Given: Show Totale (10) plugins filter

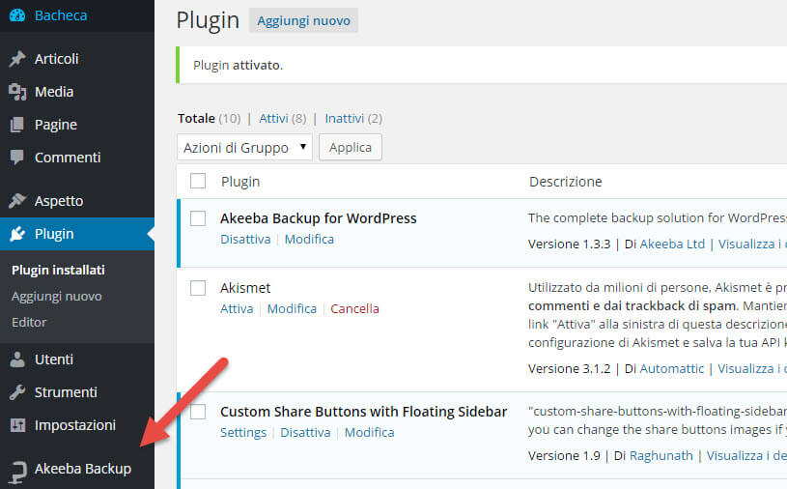Looking at the screenshot, I should [x=210, y=119].
